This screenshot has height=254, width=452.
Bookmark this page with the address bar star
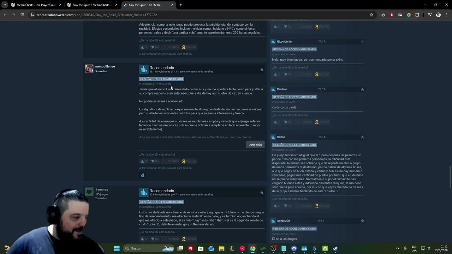(x=371, y=15)
